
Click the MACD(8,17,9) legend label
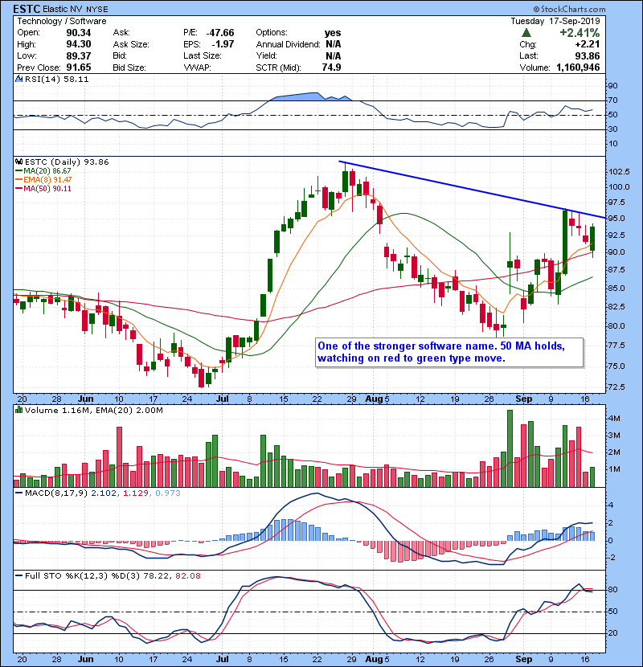click(56, 493)
